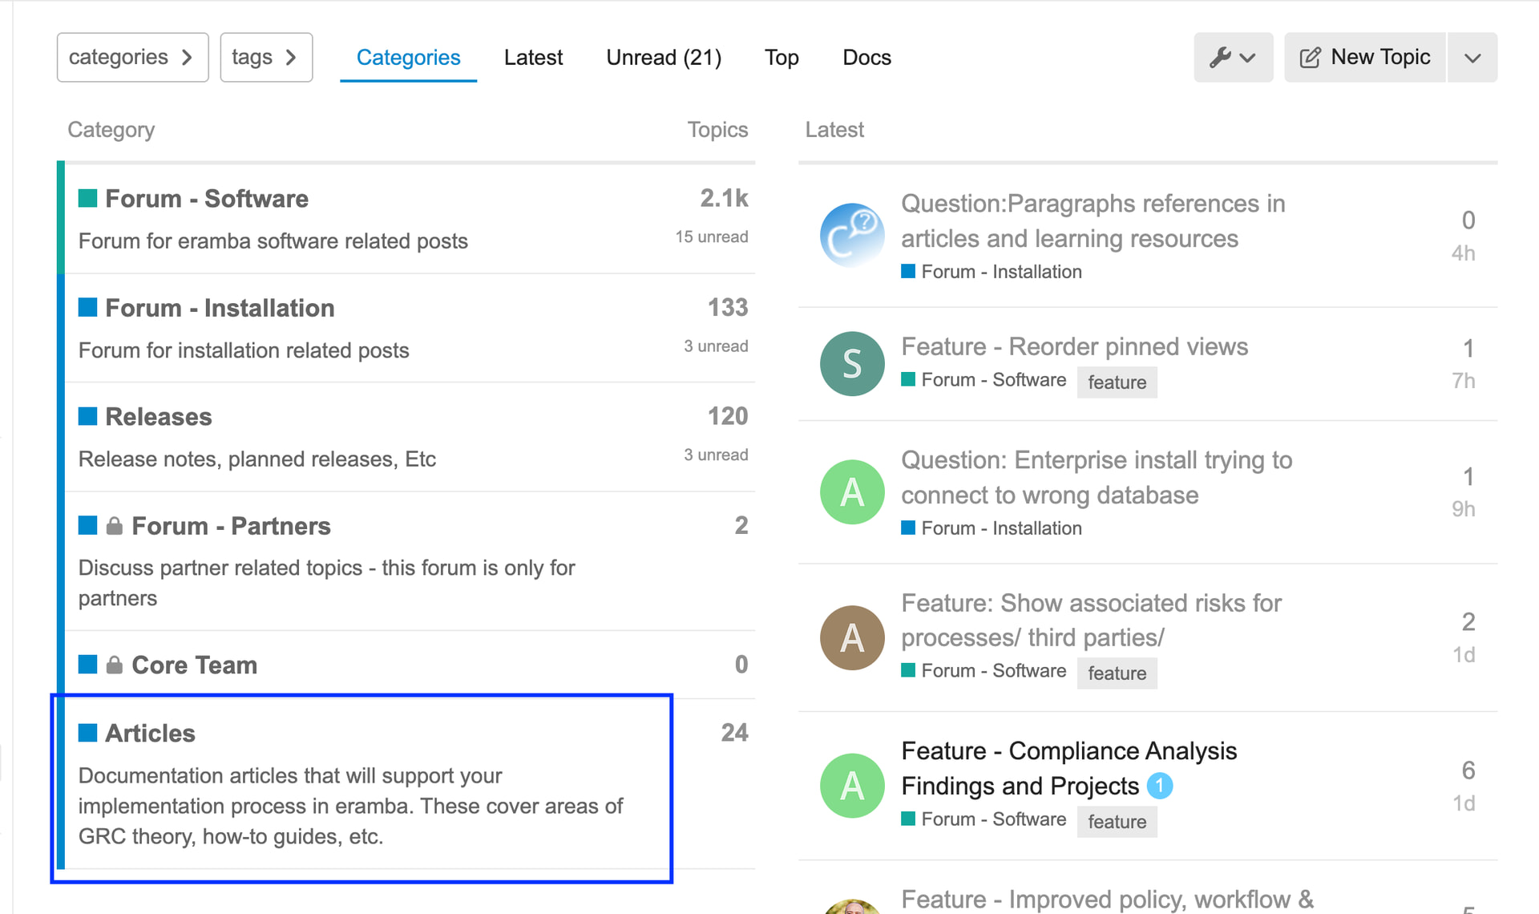
Task: Open the wrench admin tools menu
Action: [1233, 58]
